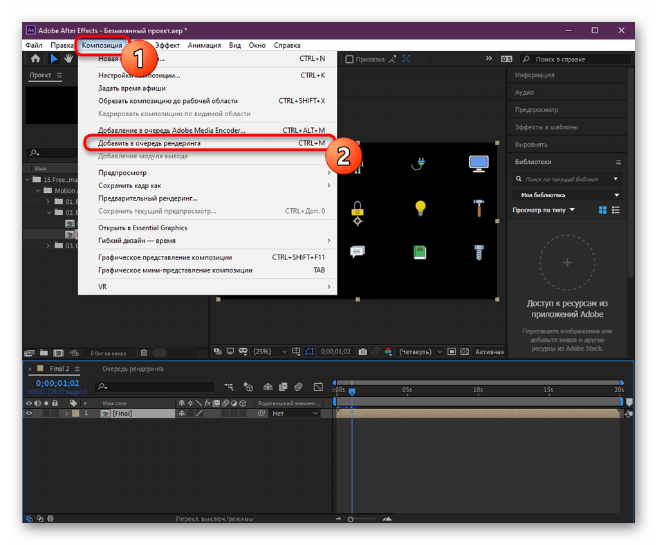657x545 pixels.
Task: Expand the 03. folder in Project panel
Action: pyautogui.click(x=48, y=246)
